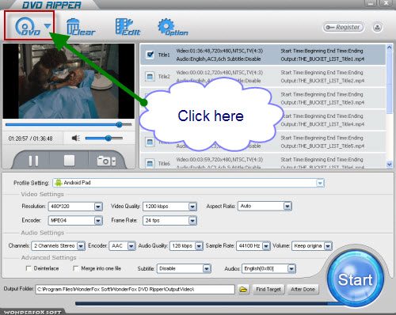Screen dimensions: 396x315
Task: Mute audio with the speaker icon
Action: coord(76,138)
